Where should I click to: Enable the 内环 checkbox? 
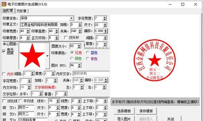click(x=4, y=74)
